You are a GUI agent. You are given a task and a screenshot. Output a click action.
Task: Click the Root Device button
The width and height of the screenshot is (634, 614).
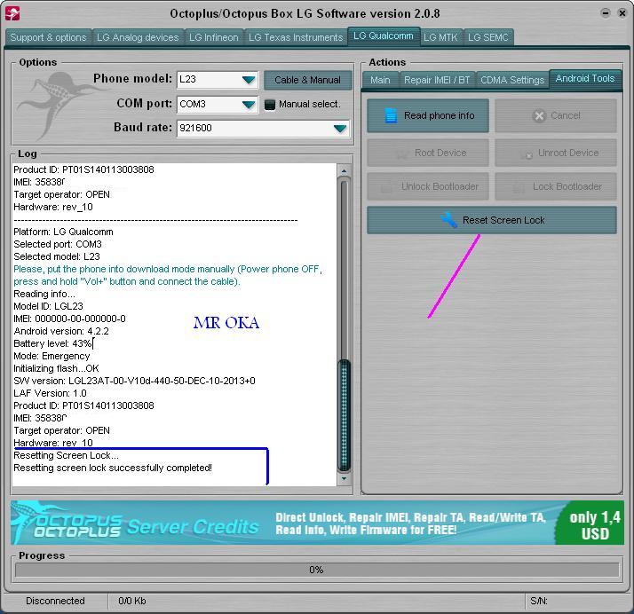point(428,153)
